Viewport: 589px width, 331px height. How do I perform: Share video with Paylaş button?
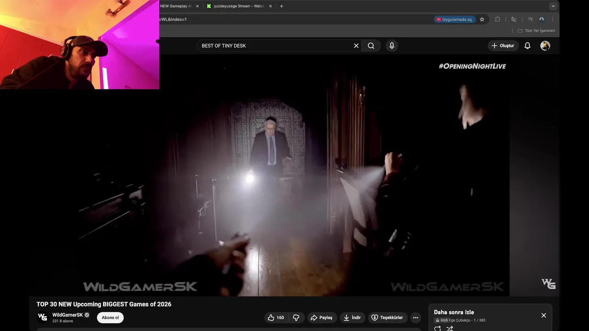(x=321, y=318)
